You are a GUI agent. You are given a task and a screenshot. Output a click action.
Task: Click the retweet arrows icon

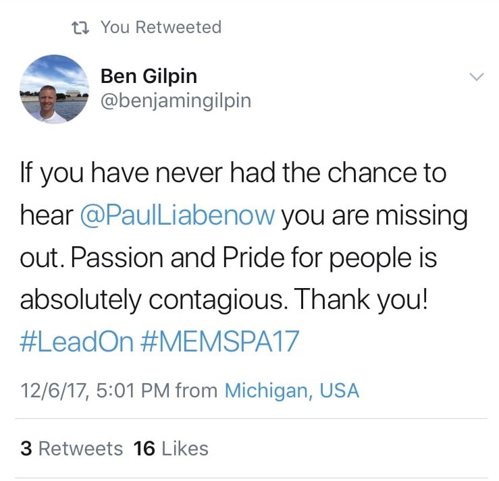[80, 28]
